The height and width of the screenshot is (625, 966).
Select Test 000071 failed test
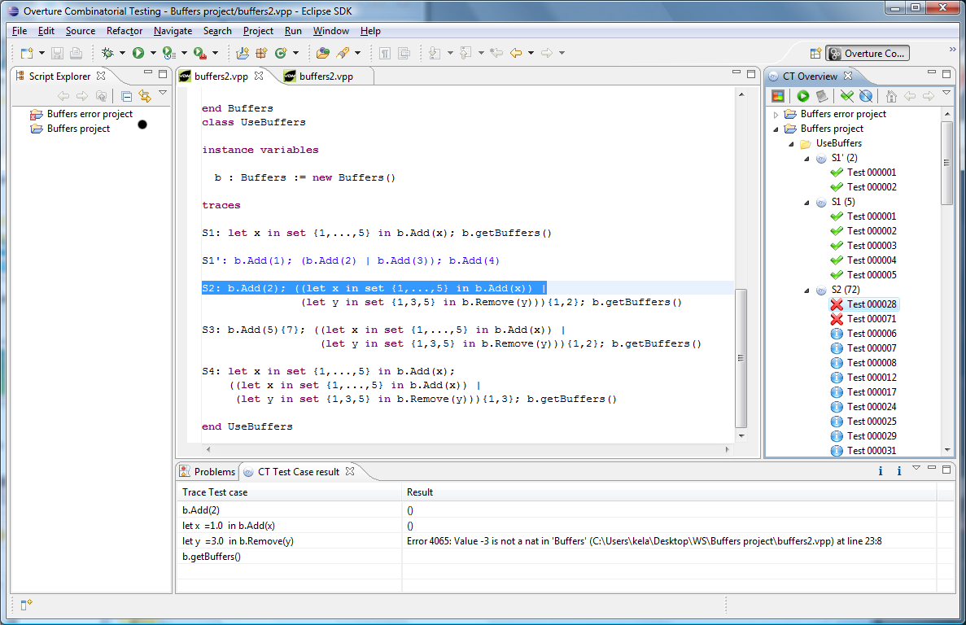point(871,319)
